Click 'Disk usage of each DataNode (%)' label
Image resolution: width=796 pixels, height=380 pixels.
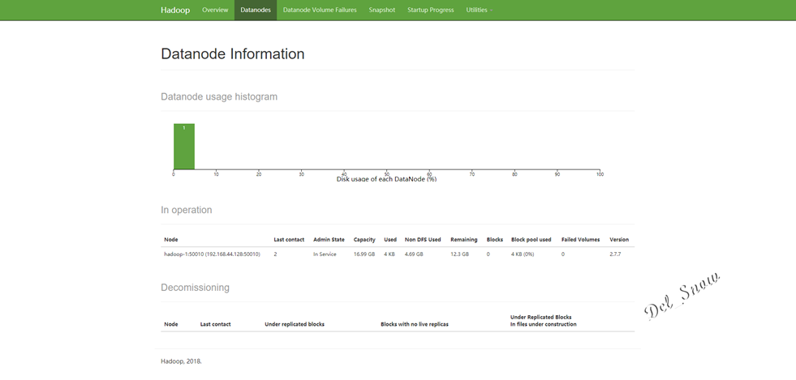[x=386, y=179]
